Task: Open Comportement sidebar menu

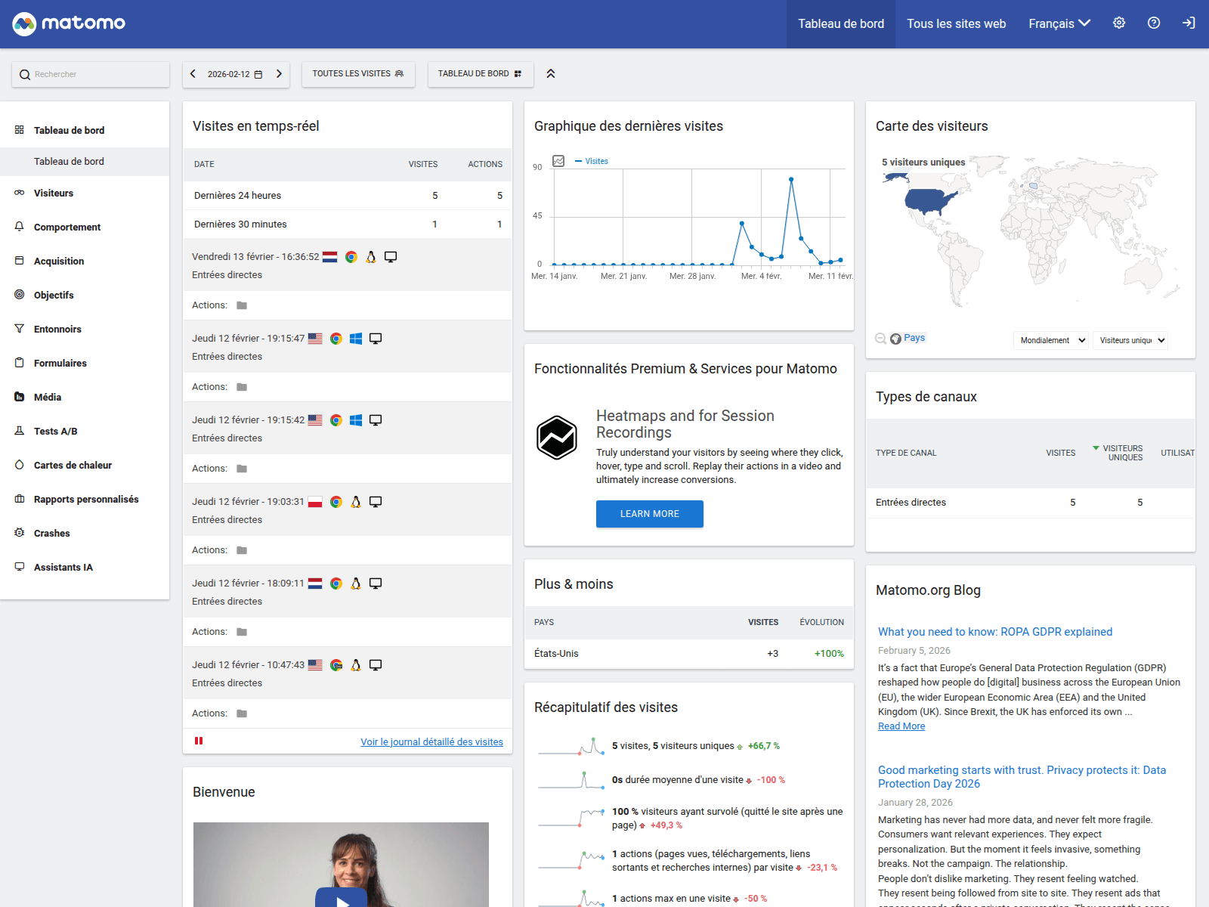Action: tap(85, 227)
